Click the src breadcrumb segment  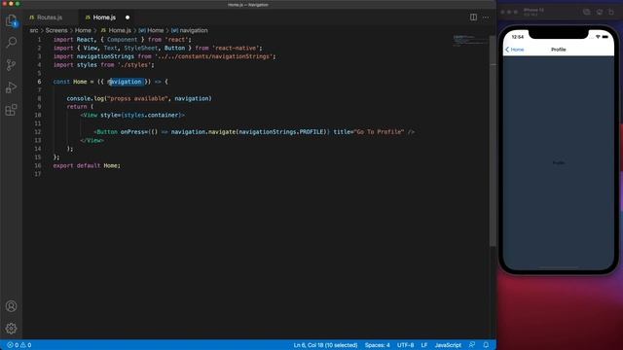coord(34,30)
